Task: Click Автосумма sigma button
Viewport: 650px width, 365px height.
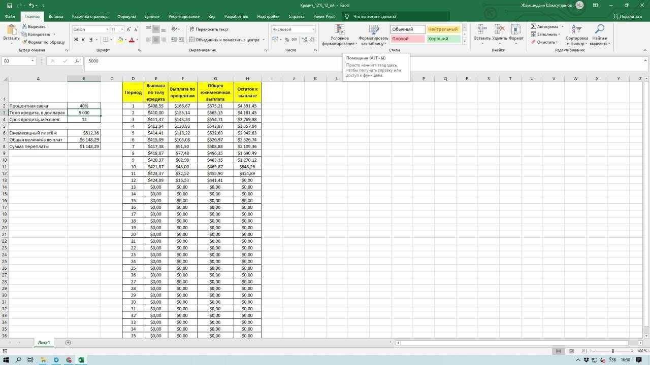Action: click(544, 26)
